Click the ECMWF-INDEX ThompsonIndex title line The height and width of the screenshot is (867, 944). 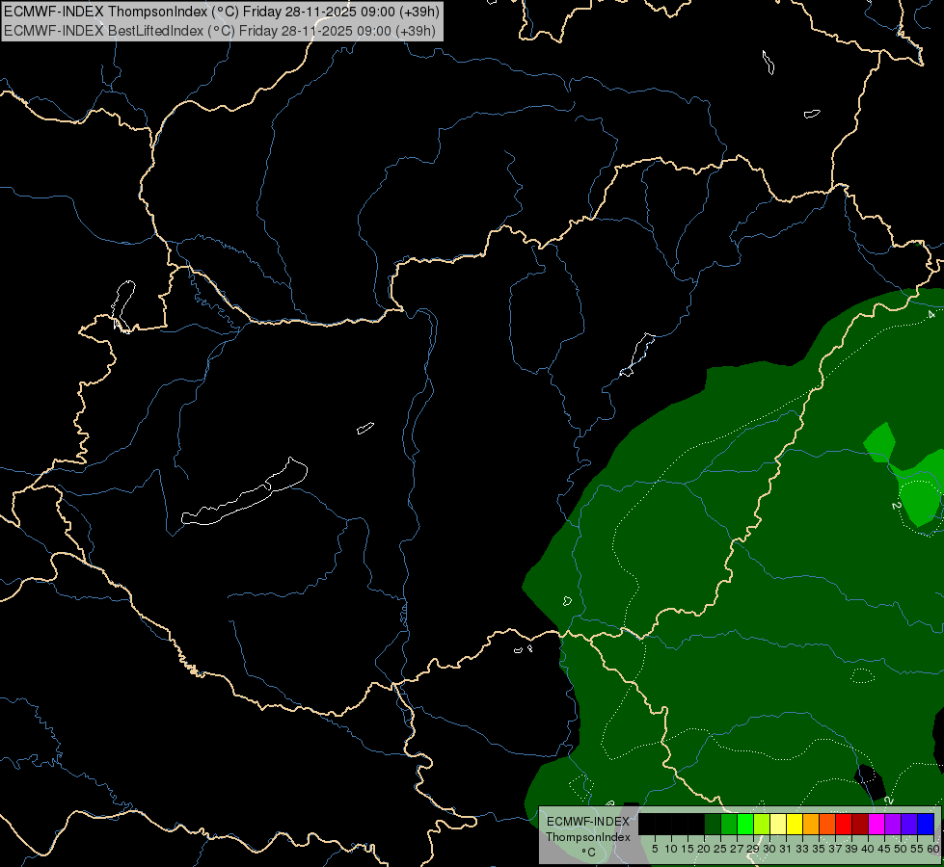coord(222,12)
